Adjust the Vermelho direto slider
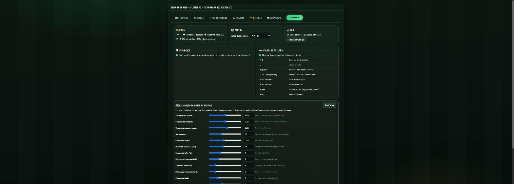 coord(225,165)
